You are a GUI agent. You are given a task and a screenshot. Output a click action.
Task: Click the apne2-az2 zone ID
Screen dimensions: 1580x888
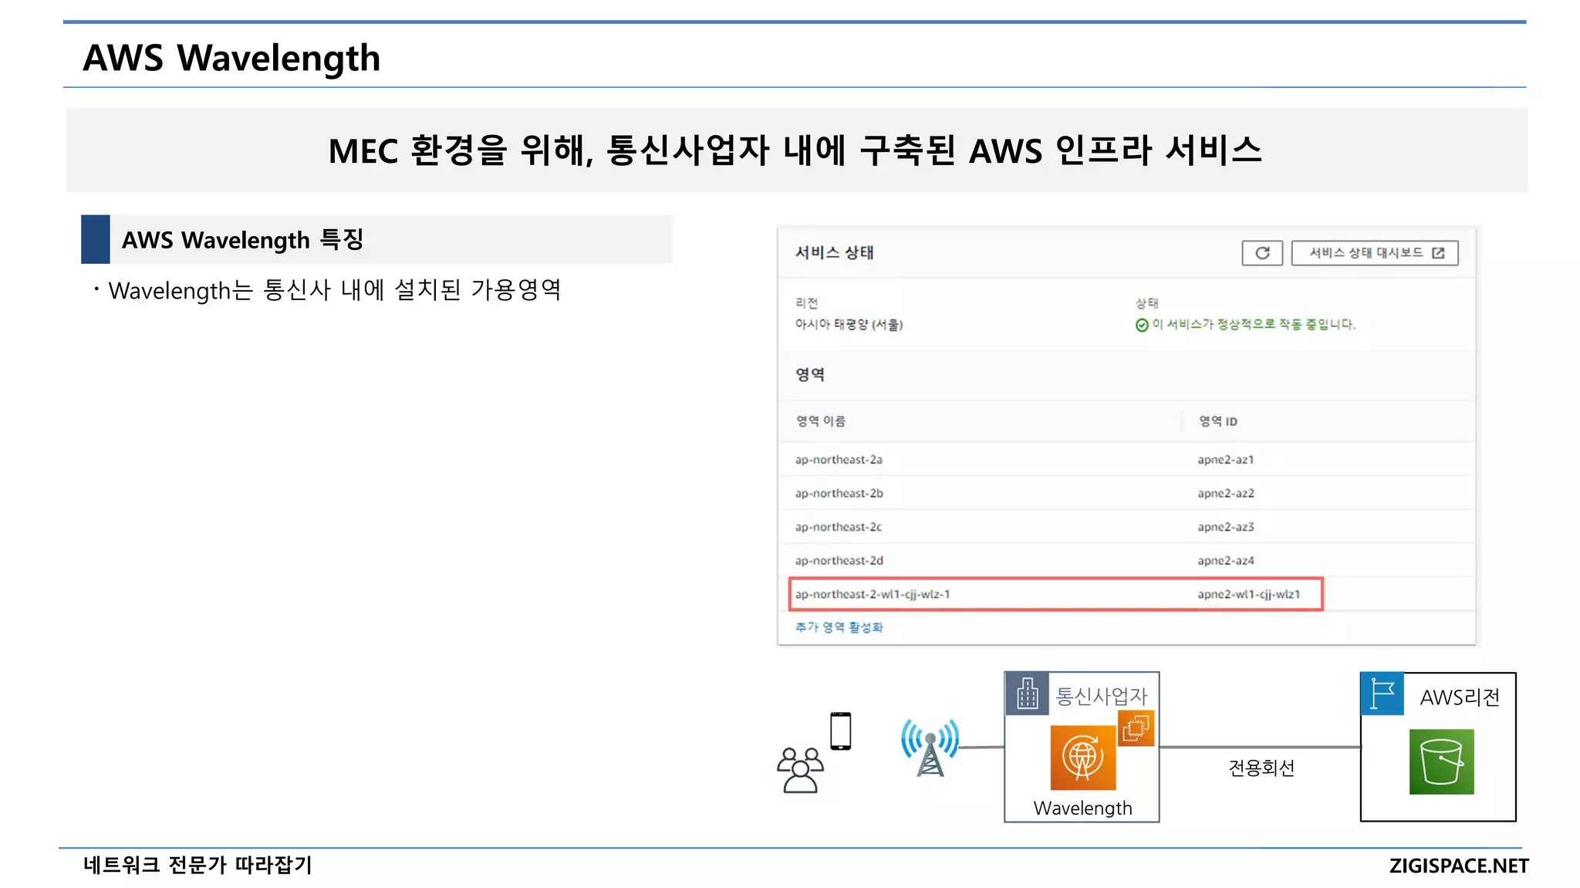tap(1226, 493)
